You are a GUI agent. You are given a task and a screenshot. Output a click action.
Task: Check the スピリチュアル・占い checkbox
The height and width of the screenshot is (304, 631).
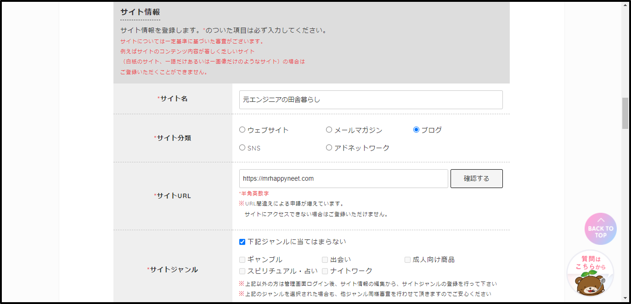(x=242, y=271)
